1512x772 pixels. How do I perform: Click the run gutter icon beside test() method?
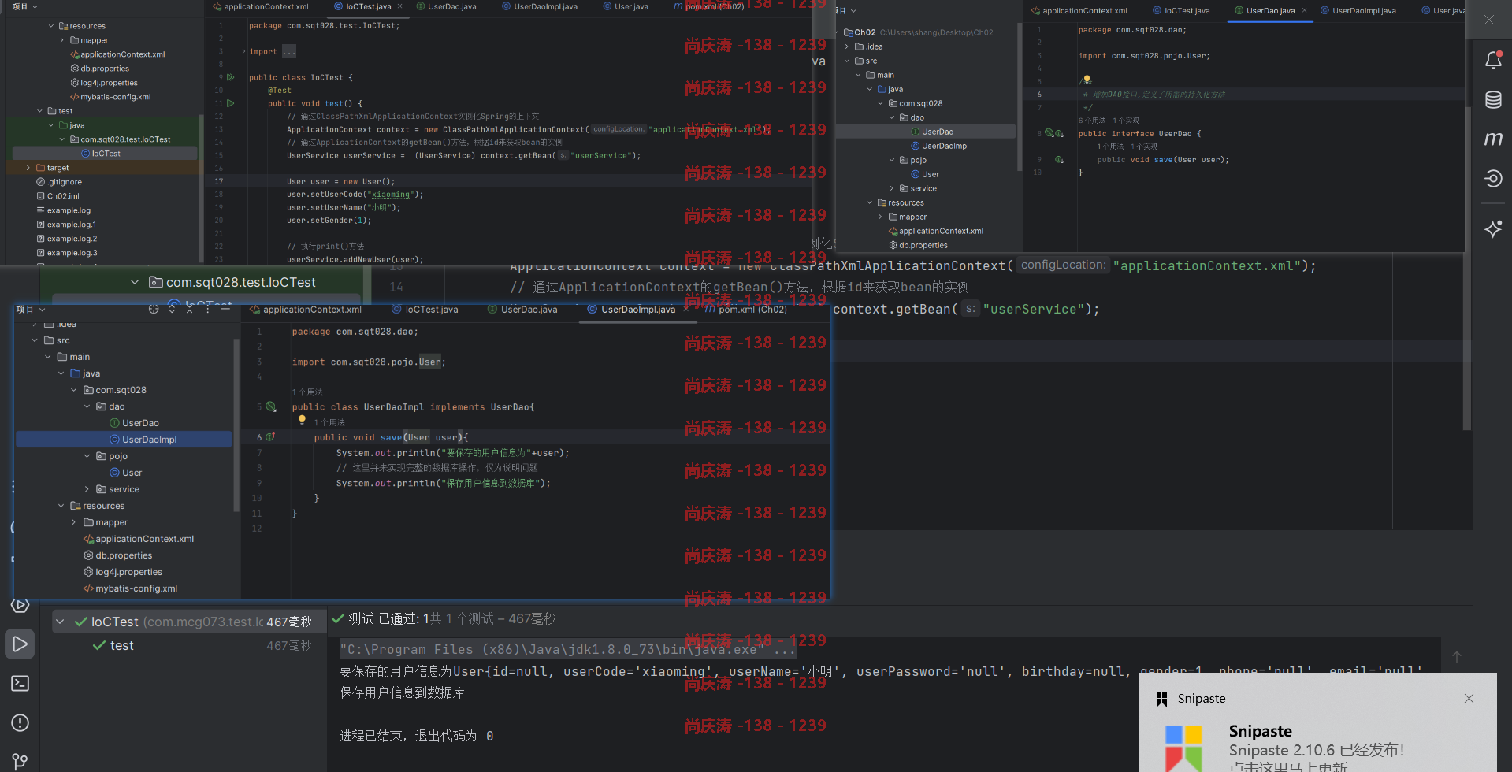[x=231, y=103]
